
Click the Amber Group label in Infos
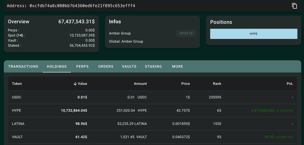pos(120,33)
